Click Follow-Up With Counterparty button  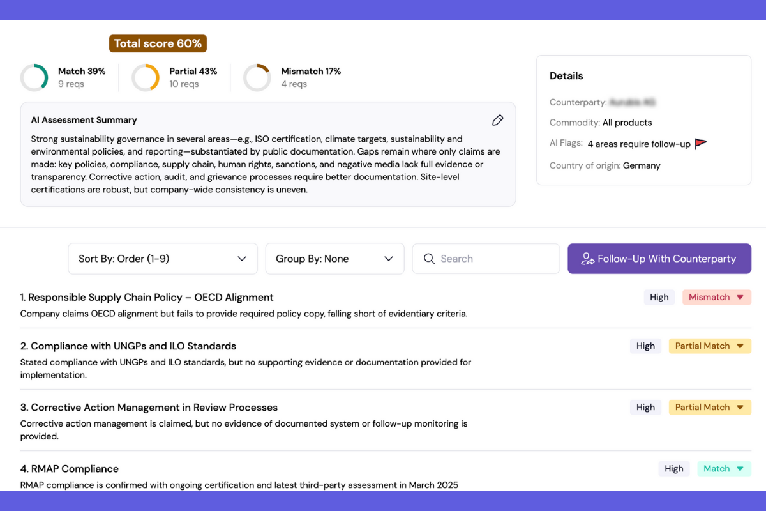pos(659,259)
